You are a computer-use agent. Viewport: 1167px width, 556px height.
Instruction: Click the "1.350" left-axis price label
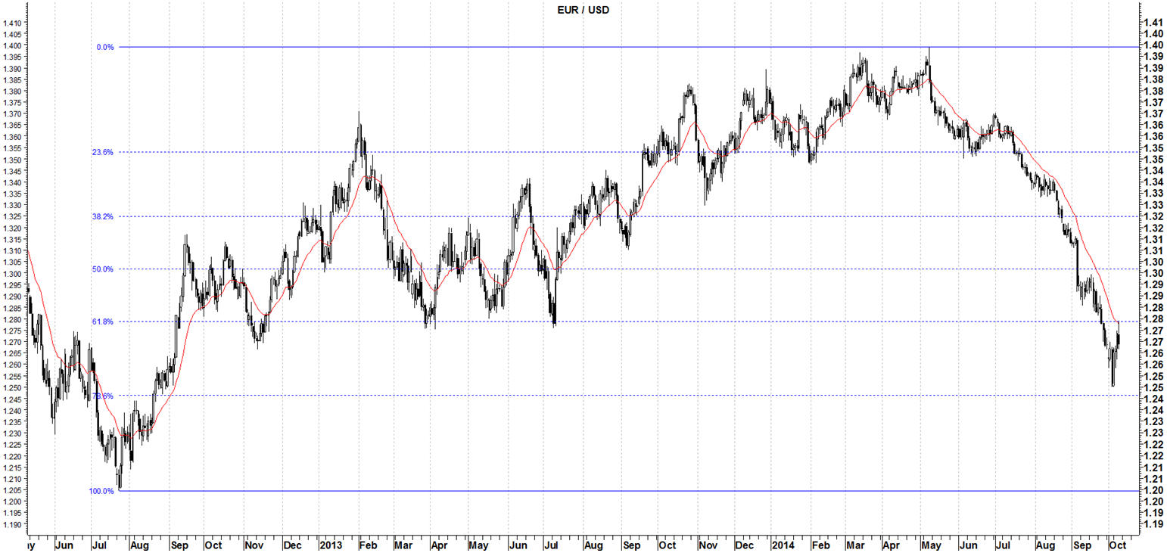pos(12,160)
